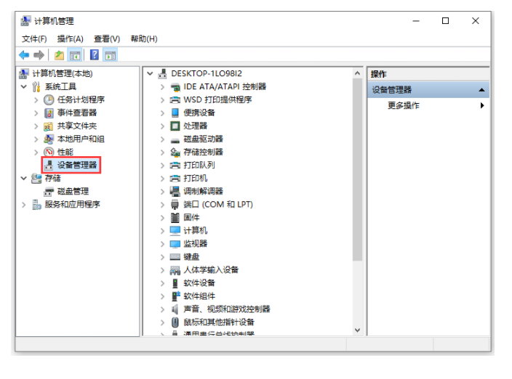Collapse the 设备管理器 actions section header arrow
The image size is (512, 379).
pos(481,90)
